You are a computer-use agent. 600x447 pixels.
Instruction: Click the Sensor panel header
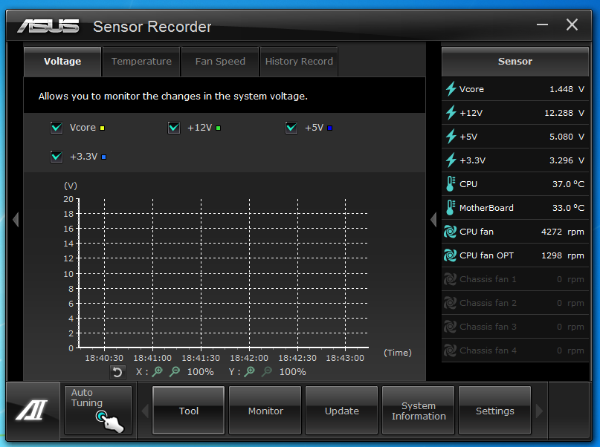pyautogui.click(x=515, y=62)
